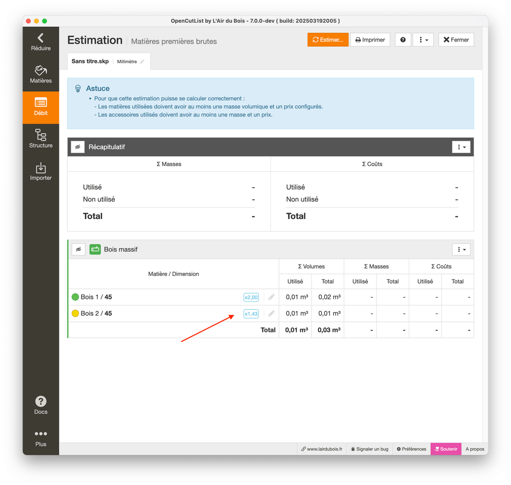Select the Débit sidebar icon

[x=41, y=107]
